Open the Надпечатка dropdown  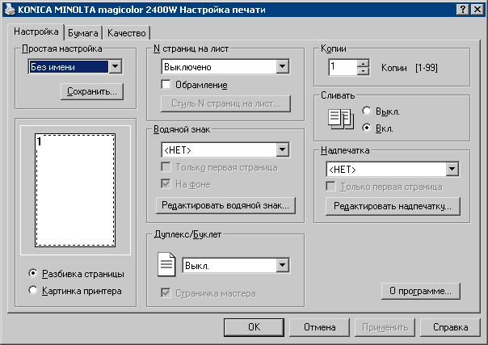click(452, 169)
